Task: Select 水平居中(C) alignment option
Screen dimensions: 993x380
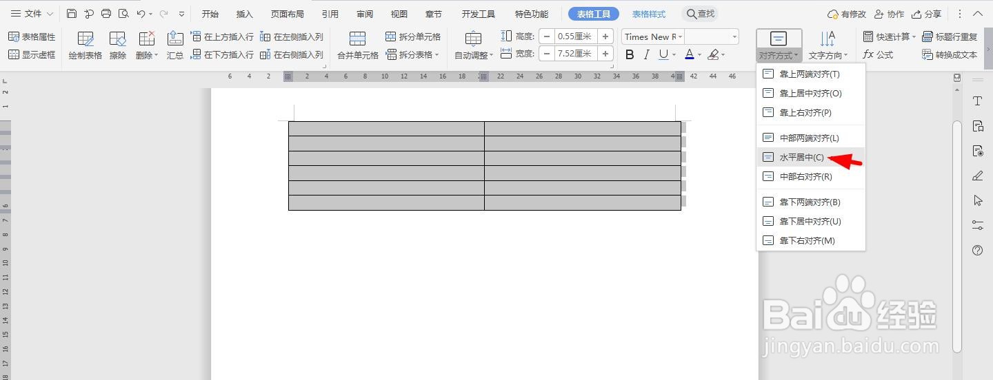Action: pyautogui.click(x=811, y=157)
